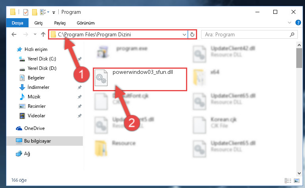This screenshot has height=188, width=305.
Task: Open Yerel Disk (D:) in sidebar
Action: 42,68
